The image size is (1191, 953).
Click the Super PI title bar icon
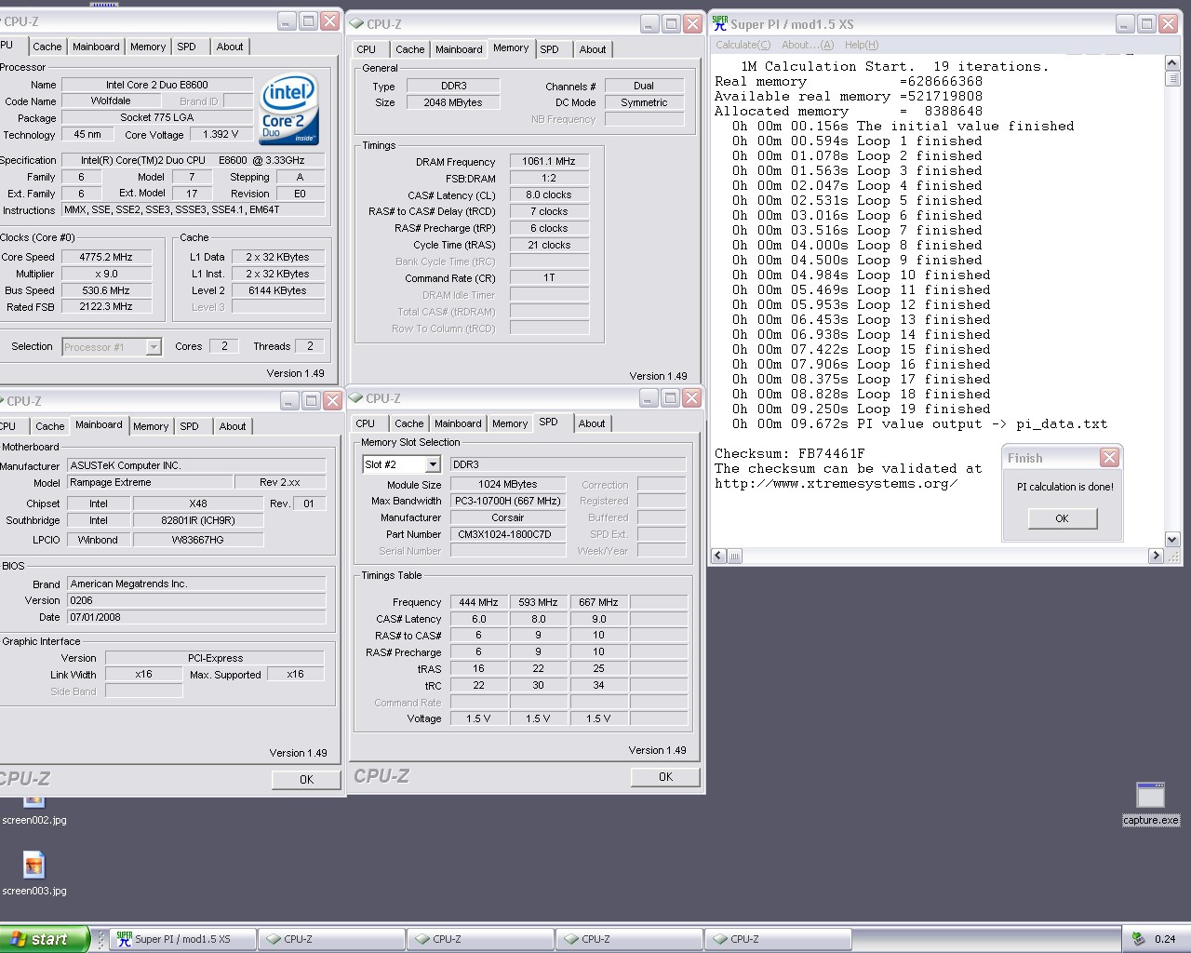click(720, 24)
